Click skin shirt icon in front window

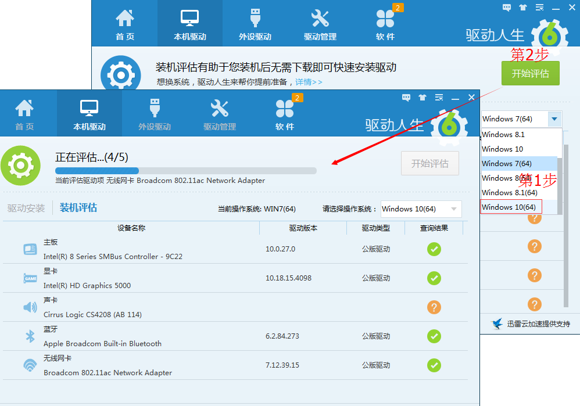pyautogui.click(x=423, y=98)
